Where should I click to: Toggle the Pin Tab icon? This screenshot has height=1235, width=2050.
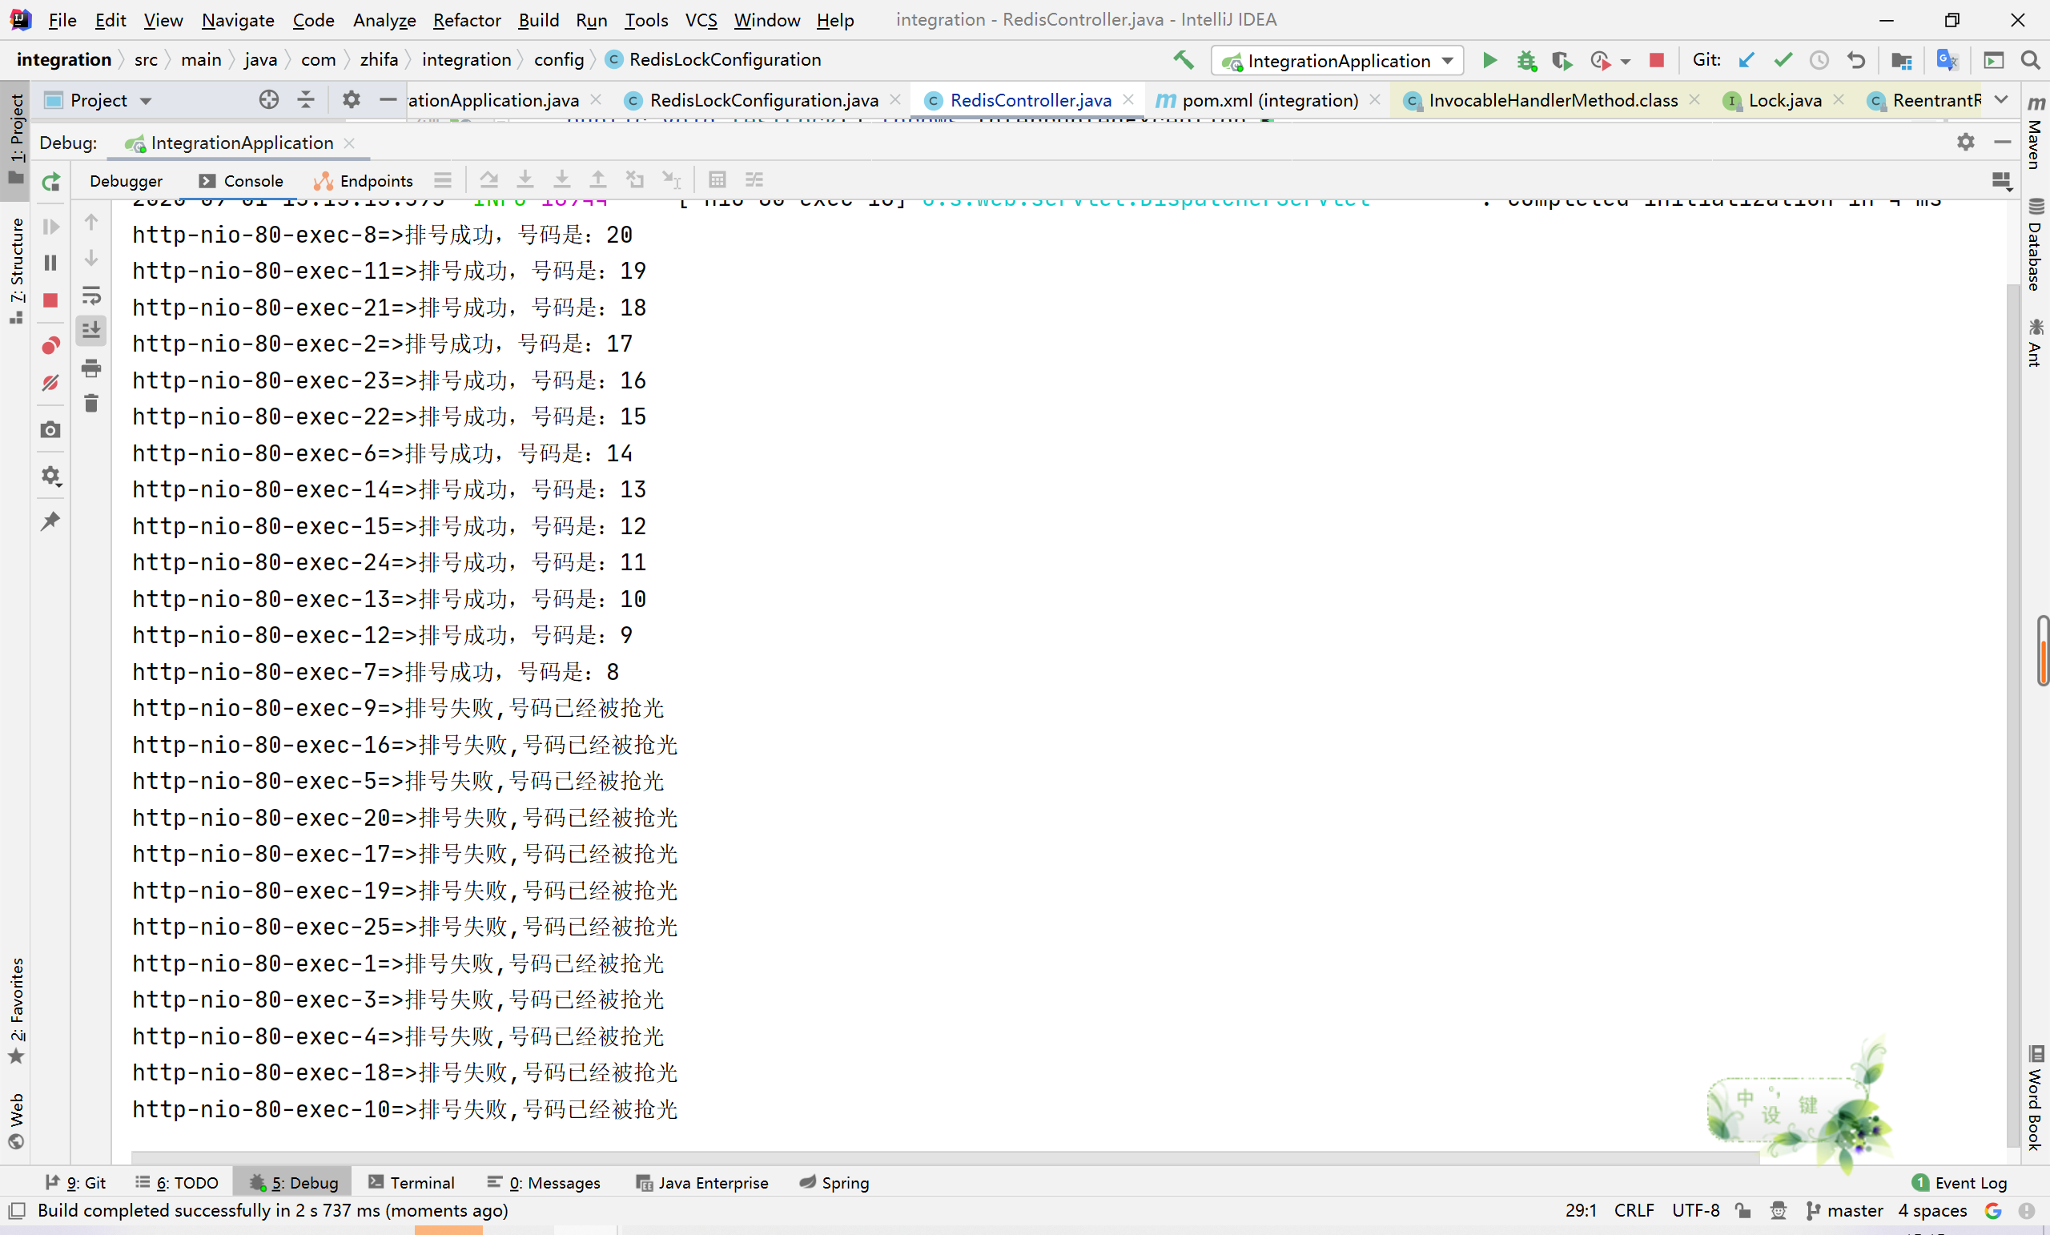pyautogui.click(x=50, y=521)
